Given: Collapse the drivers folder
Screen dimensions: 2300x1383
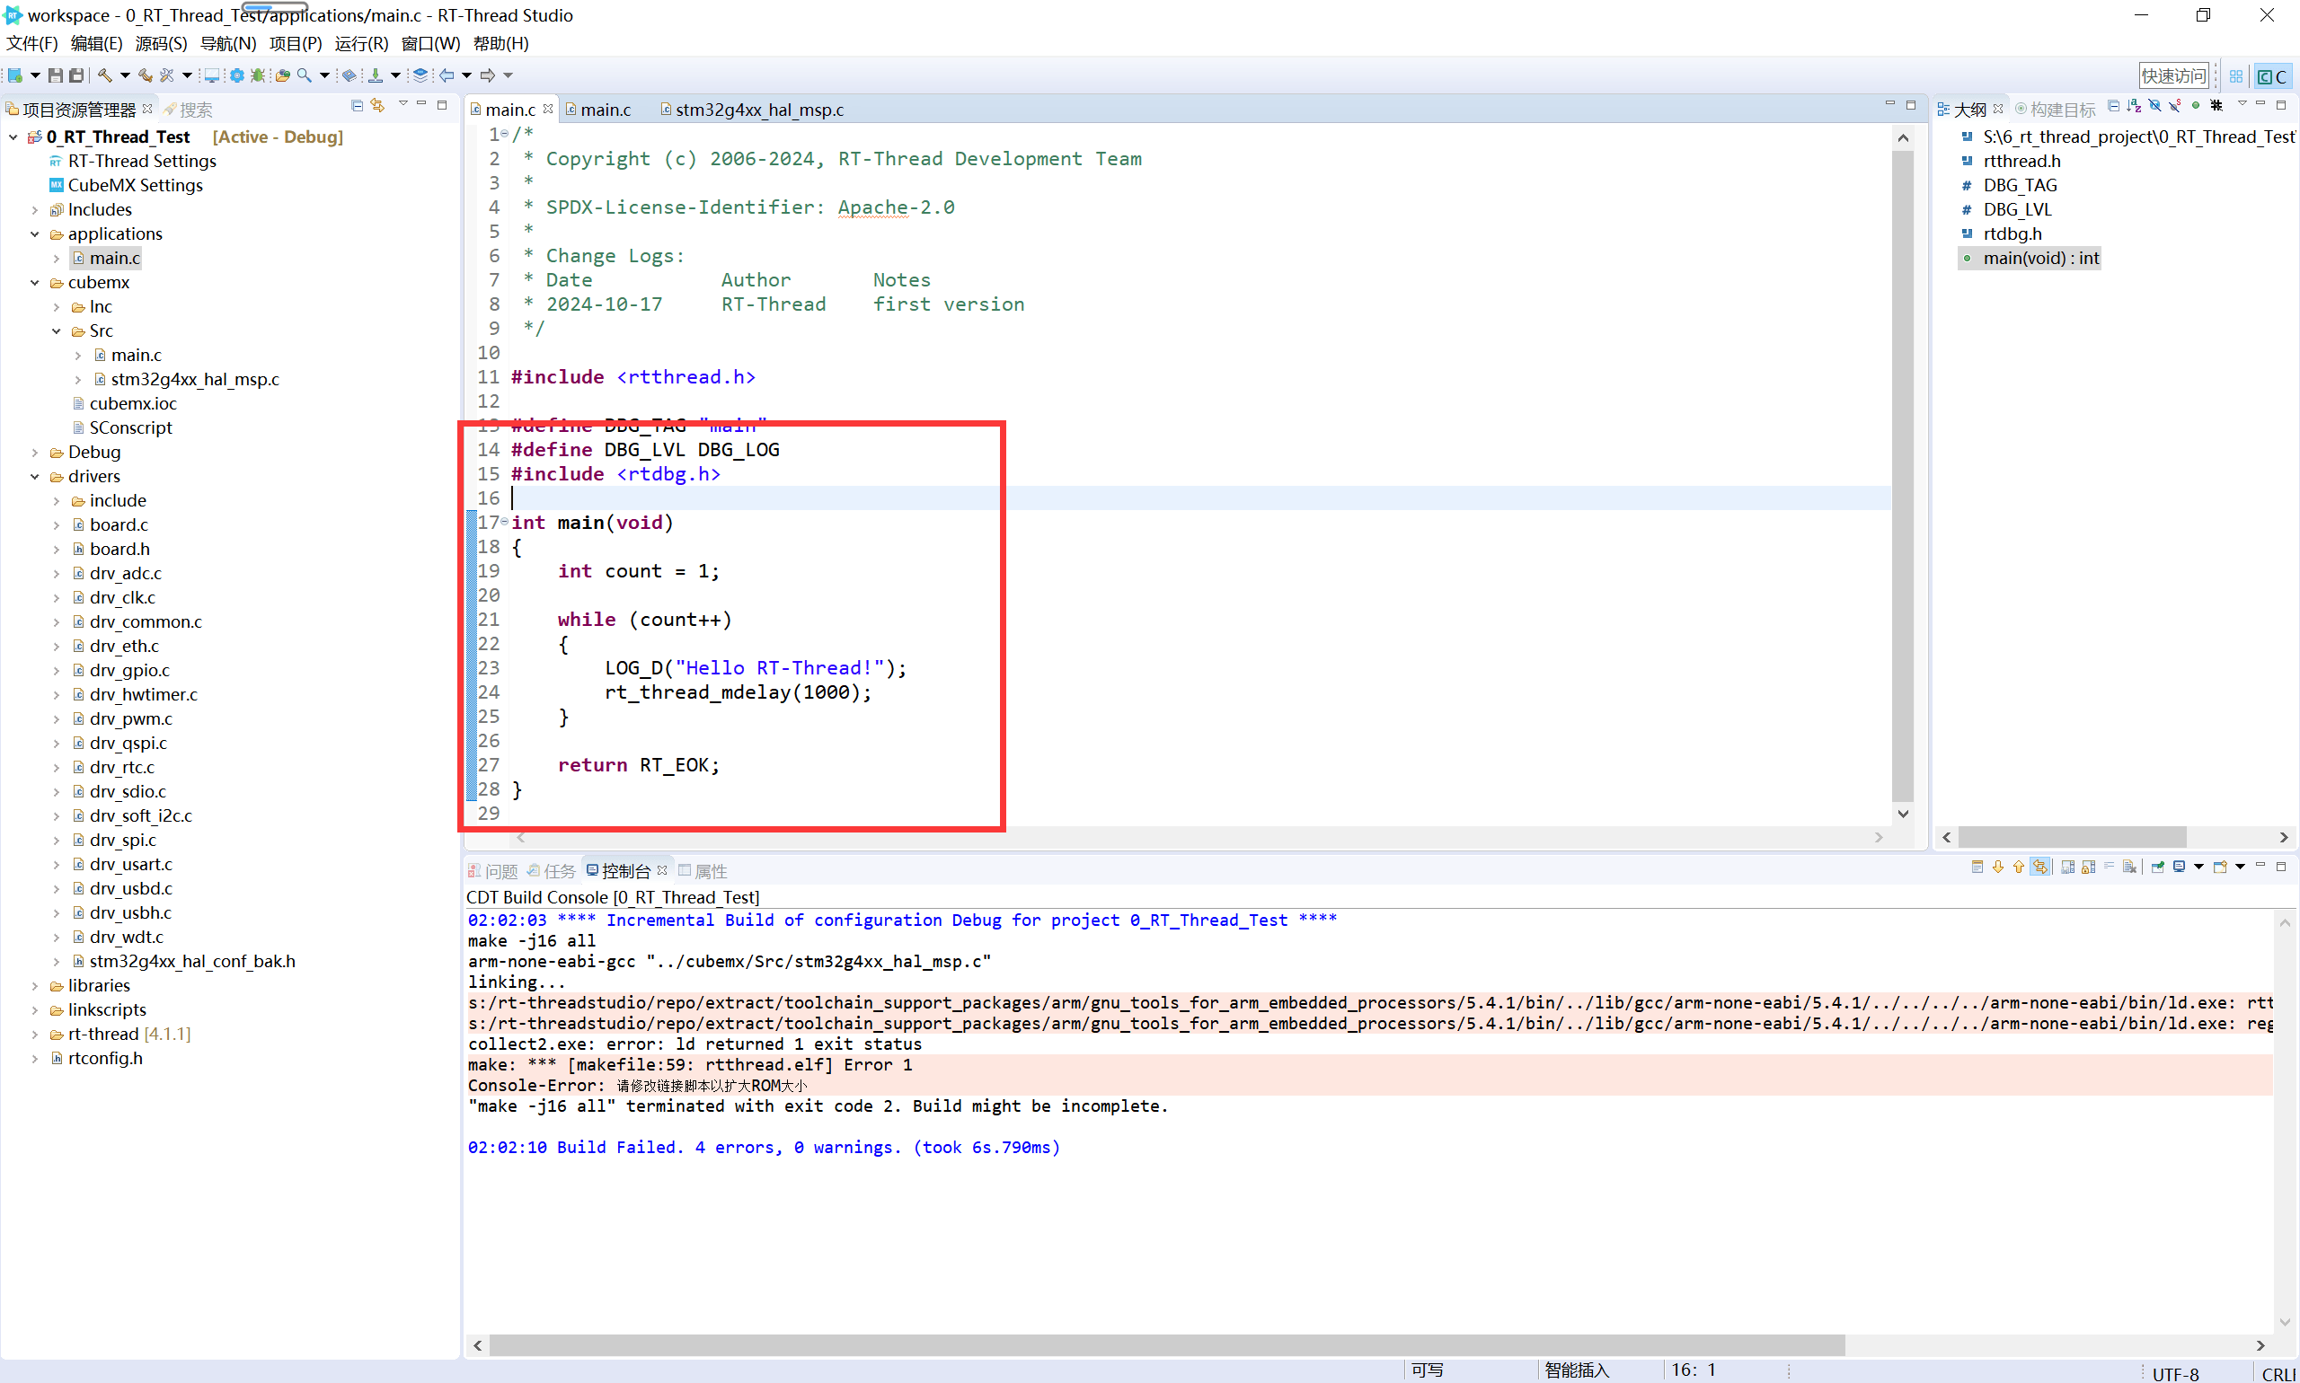Looking at the screenshot, I should tap(34, 477).
